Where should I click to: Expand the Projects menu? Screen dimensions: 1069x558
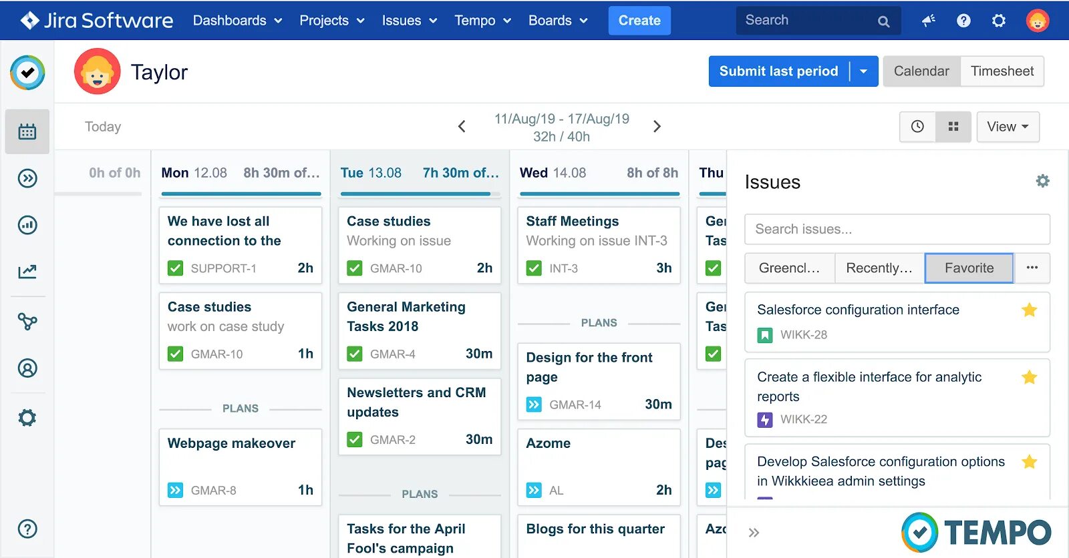pyautogui.click(x=331, y=21)
